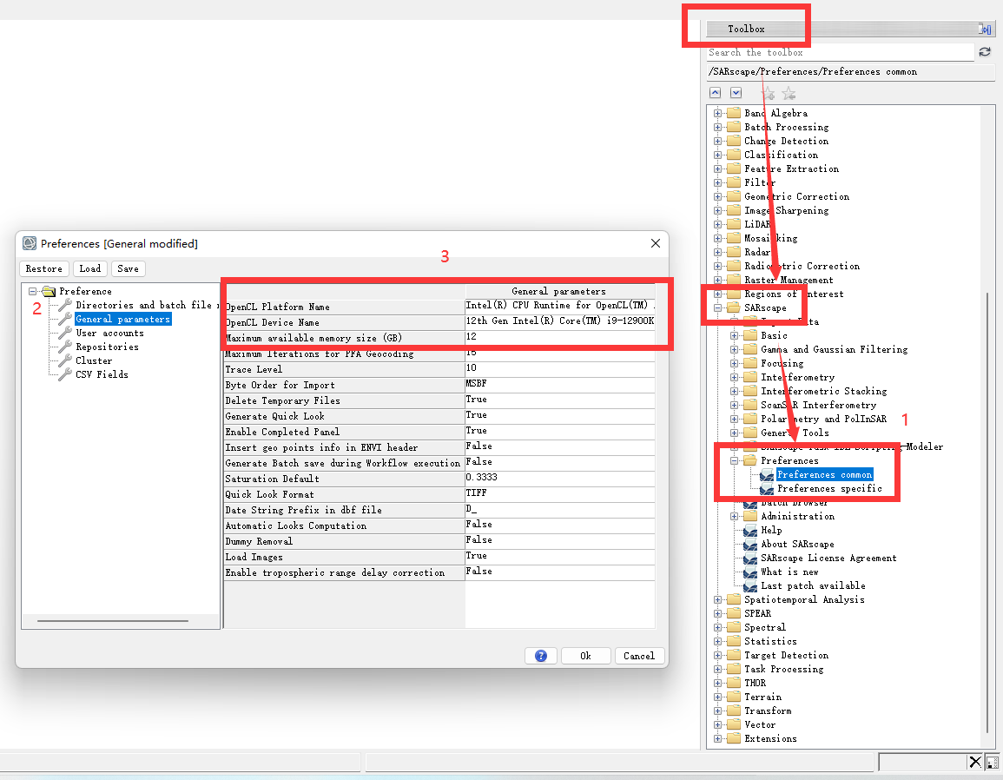Click the SARscape icon next to What is new
This screenshot has height=780, width=1003.
(x=750, y=572)
